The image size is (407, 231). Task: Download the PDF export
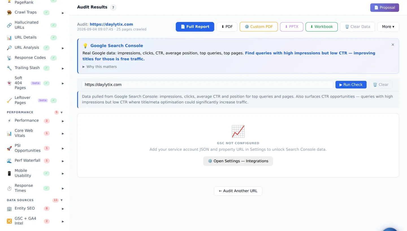[227, 27]
